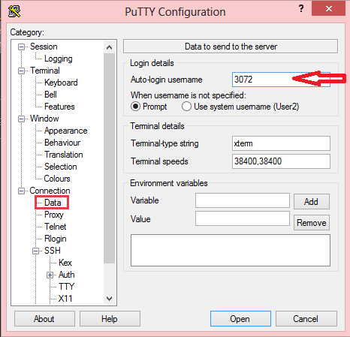Select Session category

pos(44,47)
